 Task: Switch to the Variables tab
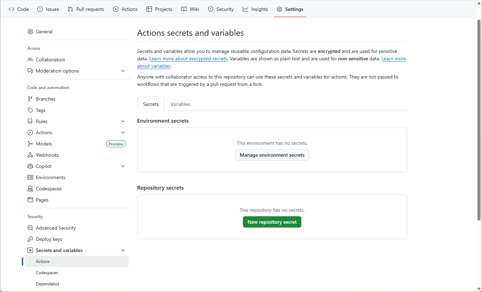[x=180, y=104]
